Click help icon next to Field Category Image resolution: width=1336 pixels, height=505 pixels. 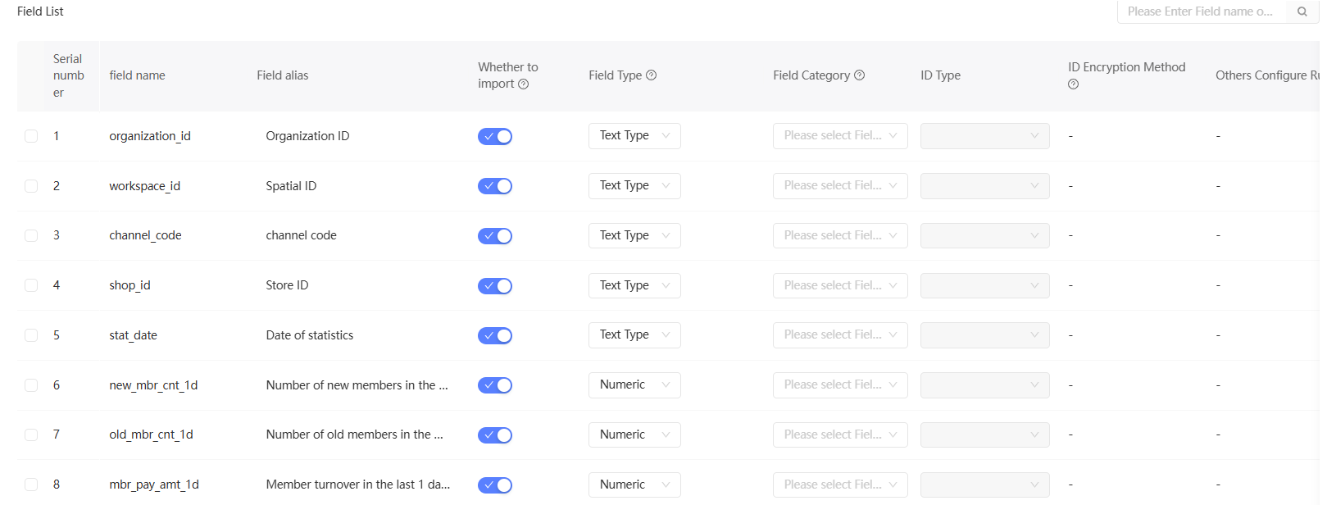860,75
